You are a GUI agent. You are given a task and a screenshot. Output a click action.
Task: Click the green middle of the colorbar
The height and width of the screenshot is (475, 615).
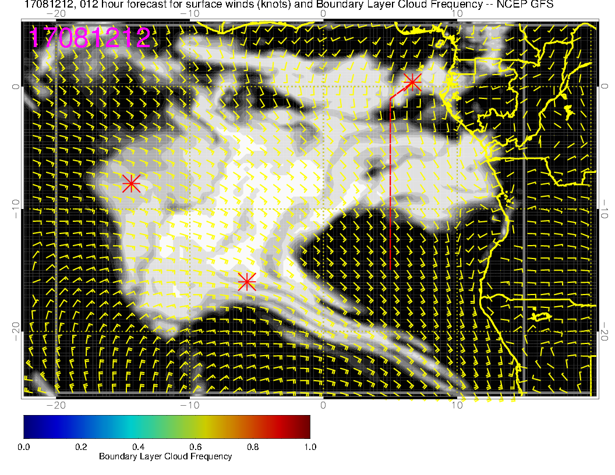pos(167,427)
